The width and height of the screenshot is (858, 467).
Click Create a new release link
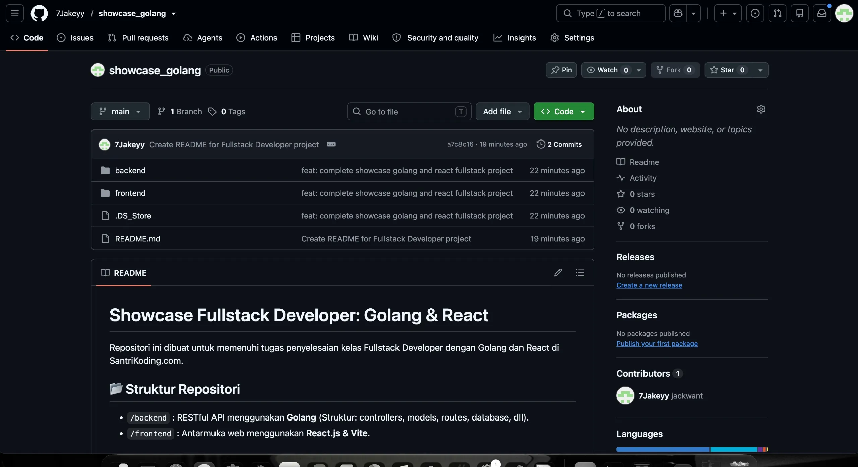pos(649,285)
